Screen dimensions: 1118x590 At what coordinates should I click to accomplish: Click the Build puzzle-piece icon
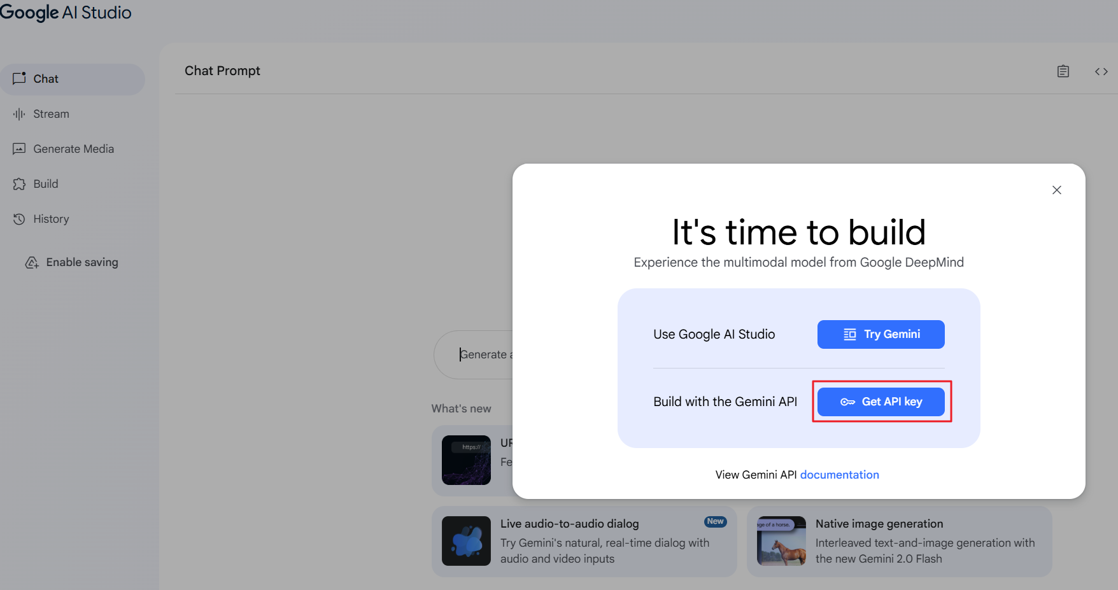click(x=19, y=184)
